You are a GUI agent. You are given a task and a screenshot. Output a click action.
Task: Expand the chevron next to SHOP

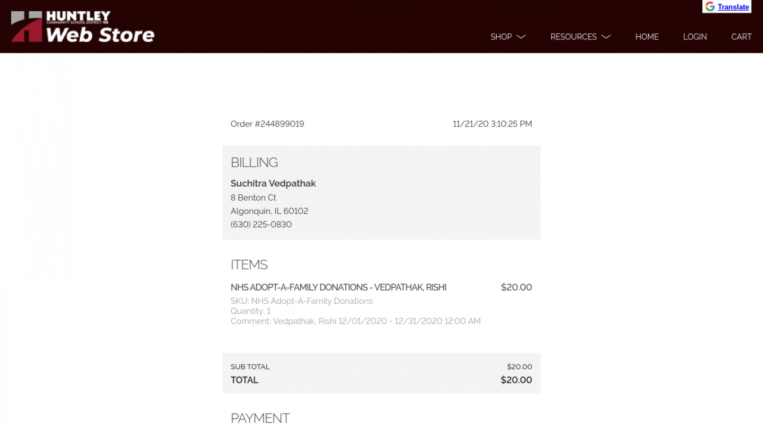point(521,37)
